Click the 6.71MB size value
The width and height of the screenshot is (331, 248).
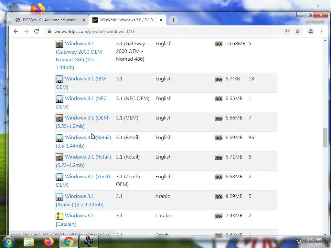pyautogui.click(x=234, y=157)
